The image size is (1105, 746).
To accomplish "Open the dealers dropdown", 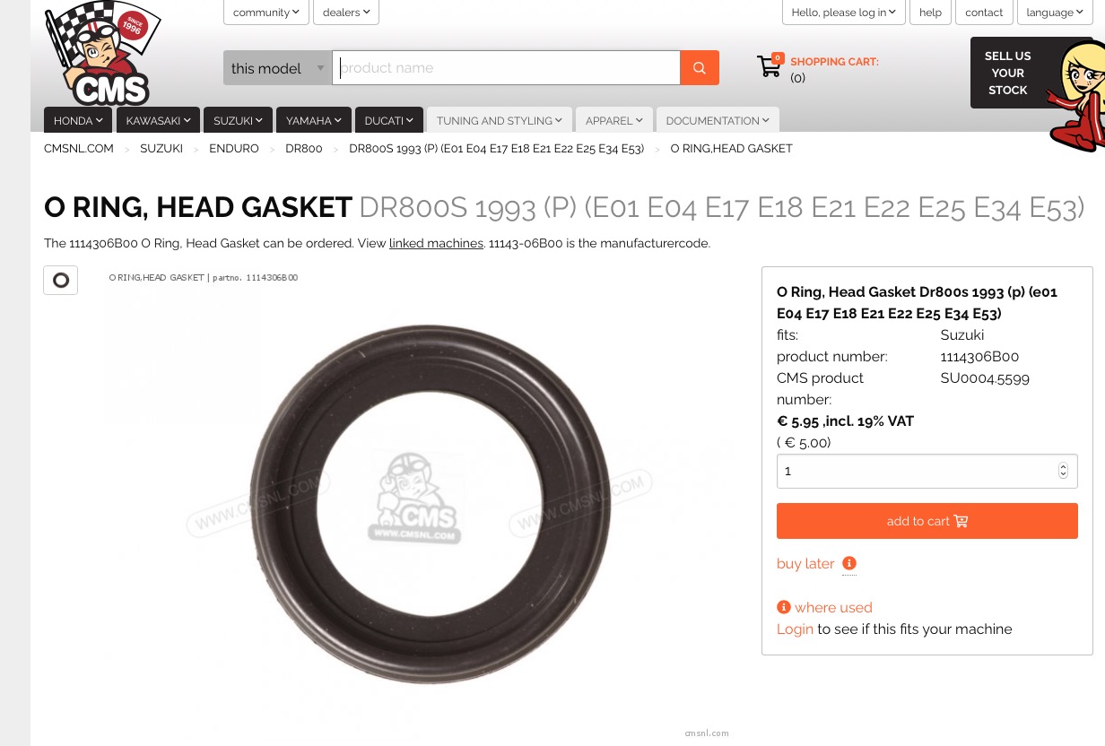I will pos(346,13).
